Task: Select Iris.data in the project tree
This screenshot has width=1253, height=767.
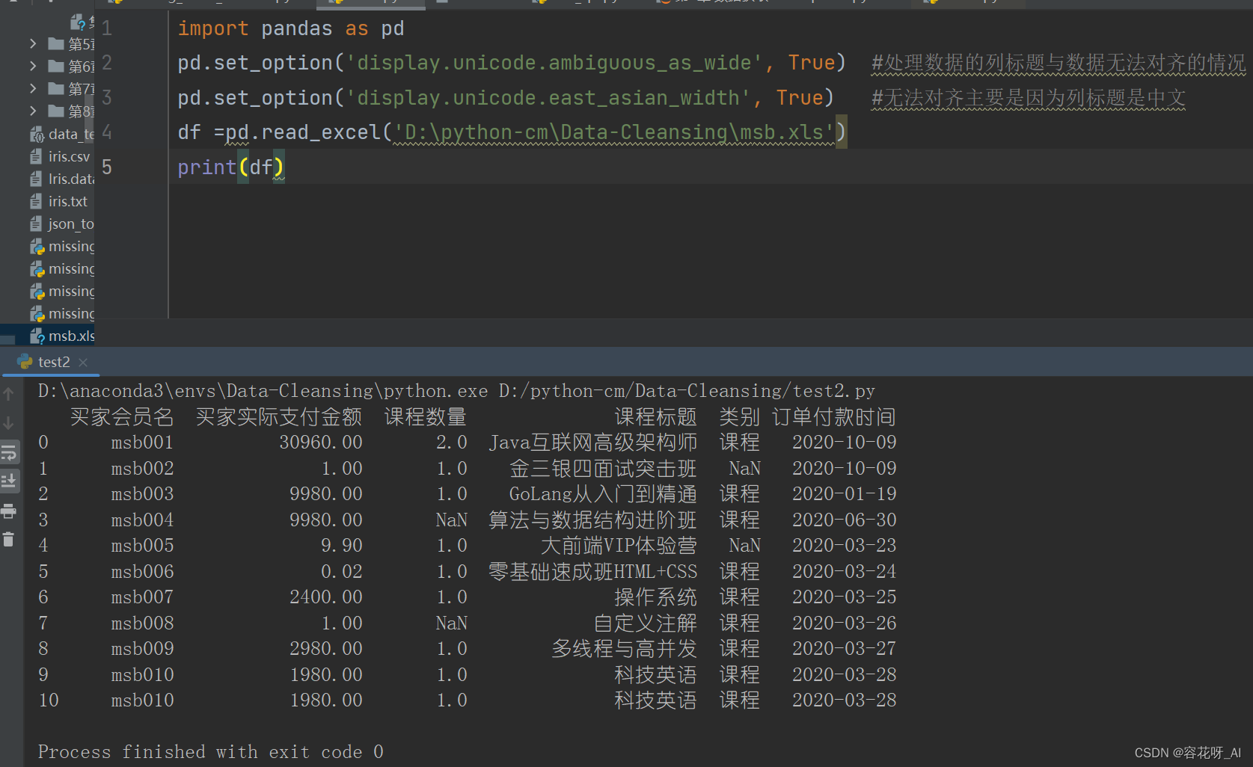Action: pos(62,179)
